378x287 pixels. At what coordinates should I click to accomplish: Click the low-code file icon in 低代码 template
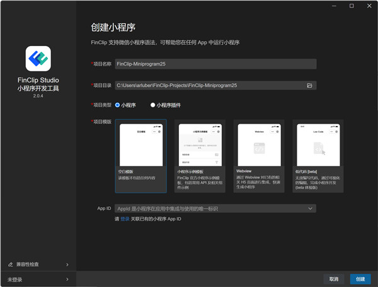click(319, 148)
